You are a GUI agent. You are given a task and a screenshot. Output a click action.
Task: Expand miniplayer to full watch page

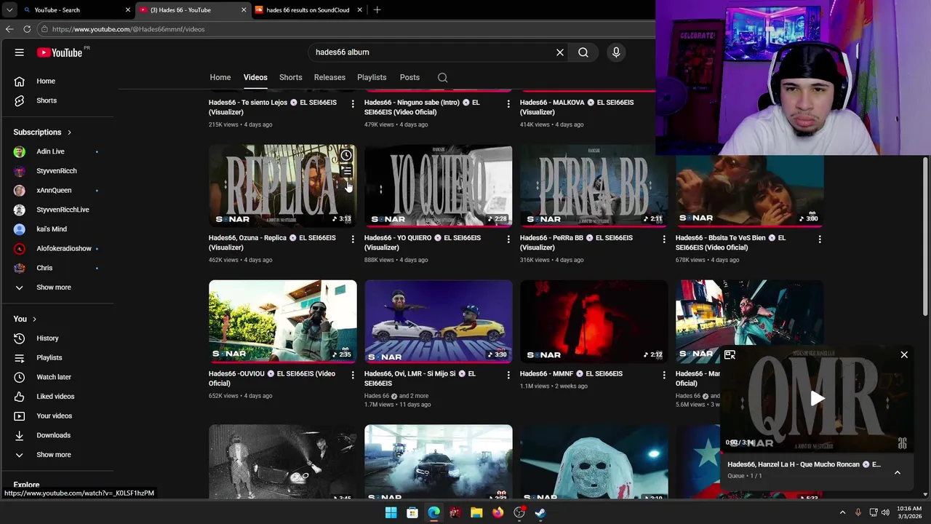pos(730,355)
